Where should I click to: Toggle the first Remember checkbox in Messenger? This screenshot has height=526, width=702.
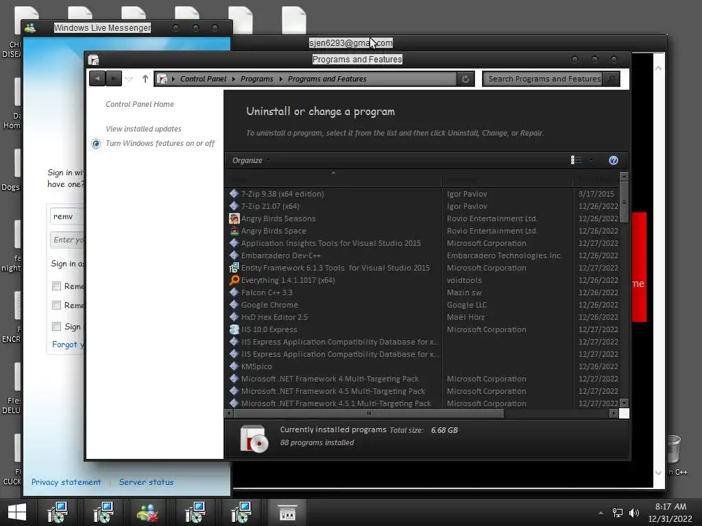point(56,286)
